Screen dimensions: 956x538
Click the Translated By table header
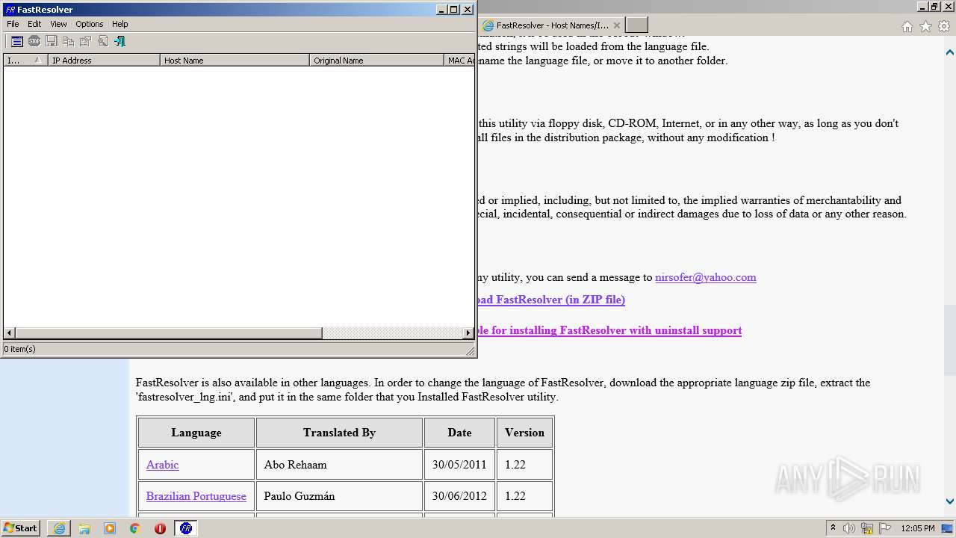click(339, 433)
